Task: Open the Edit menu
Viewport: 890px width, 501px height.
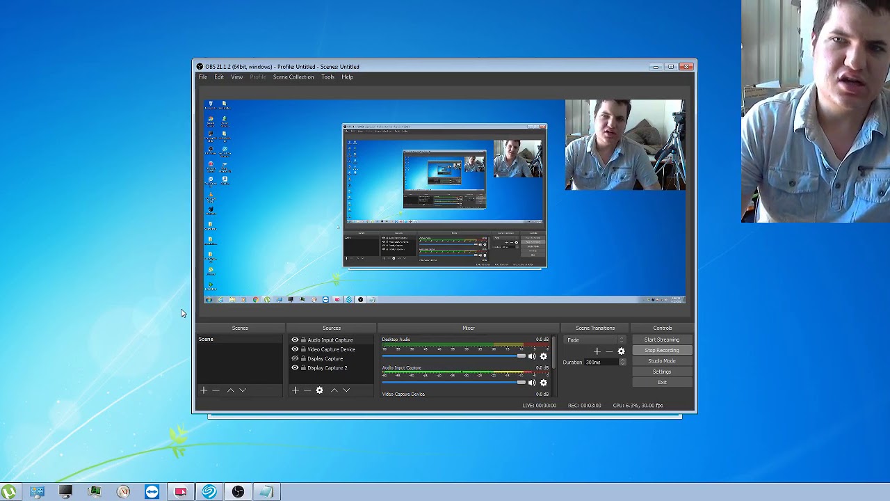Action: [x=219, y=77]
